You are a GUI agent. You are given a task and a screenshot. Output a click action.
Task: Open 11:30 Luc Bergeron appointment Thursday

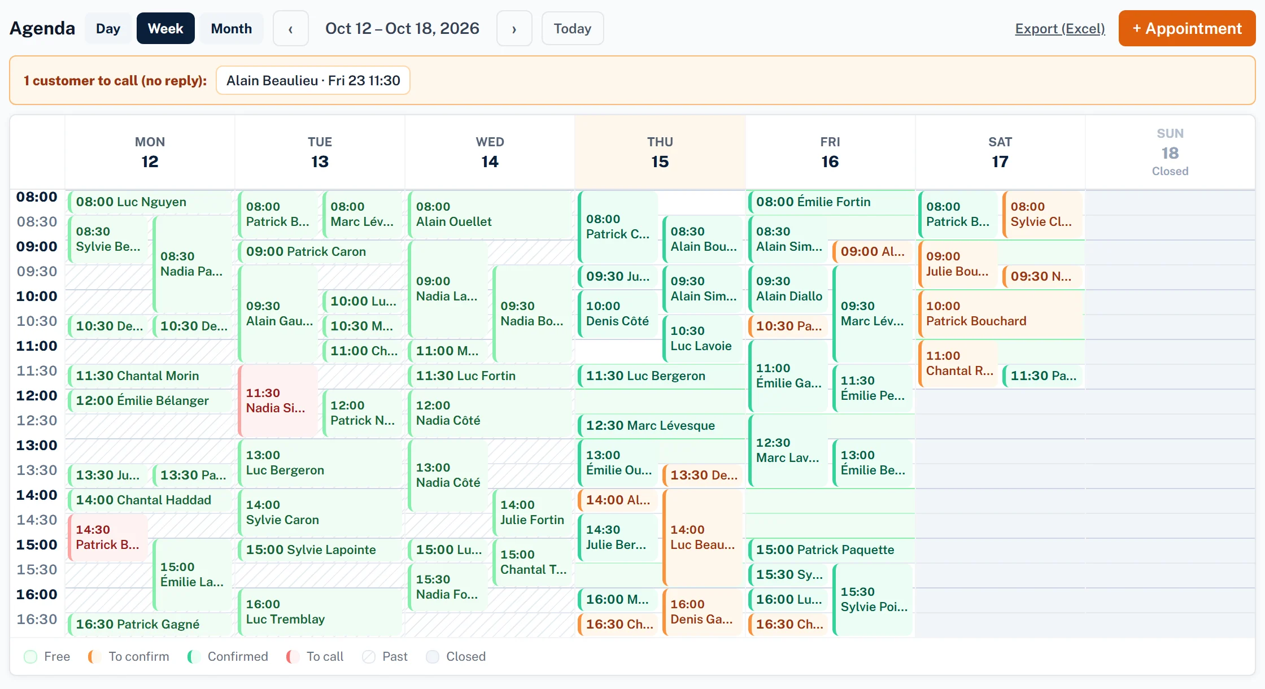tap(661, 376)
